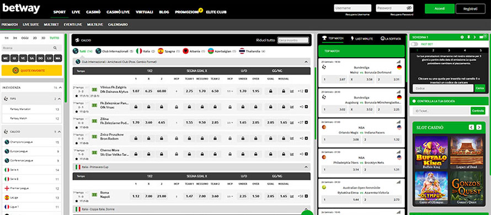Collapse Italia Coppa Italia Donne group
491x215 pixels.
click(306, 209)
